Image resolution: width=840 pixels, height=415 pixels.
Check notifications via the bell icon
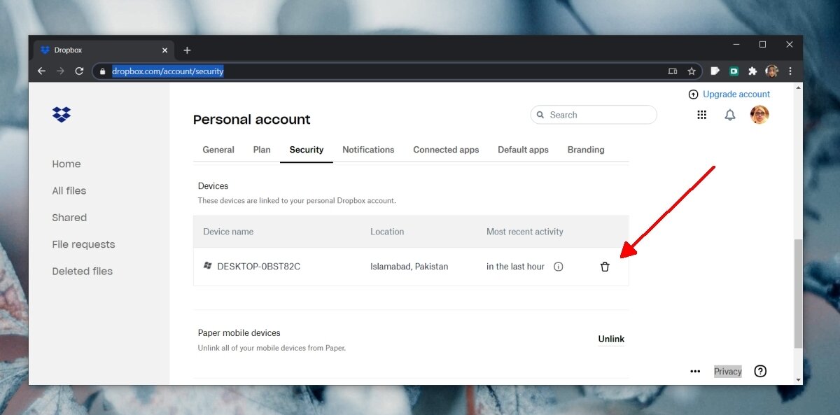tap(729, 114)
